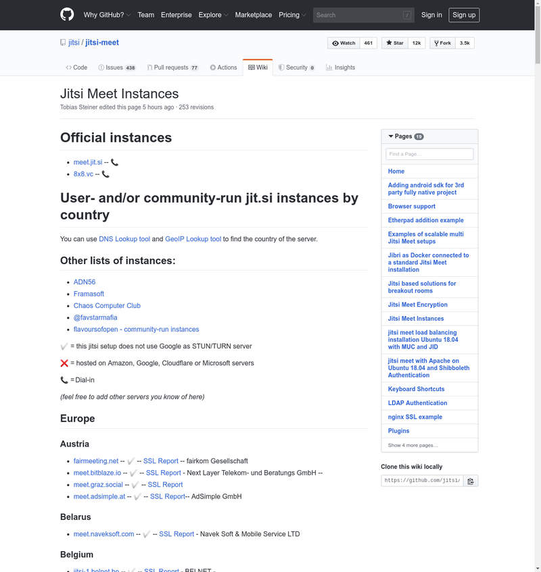The width and height of the screenshot is (541, 572).
Task: Switch to the Issues tab
Action: click(x=117, y=68)
